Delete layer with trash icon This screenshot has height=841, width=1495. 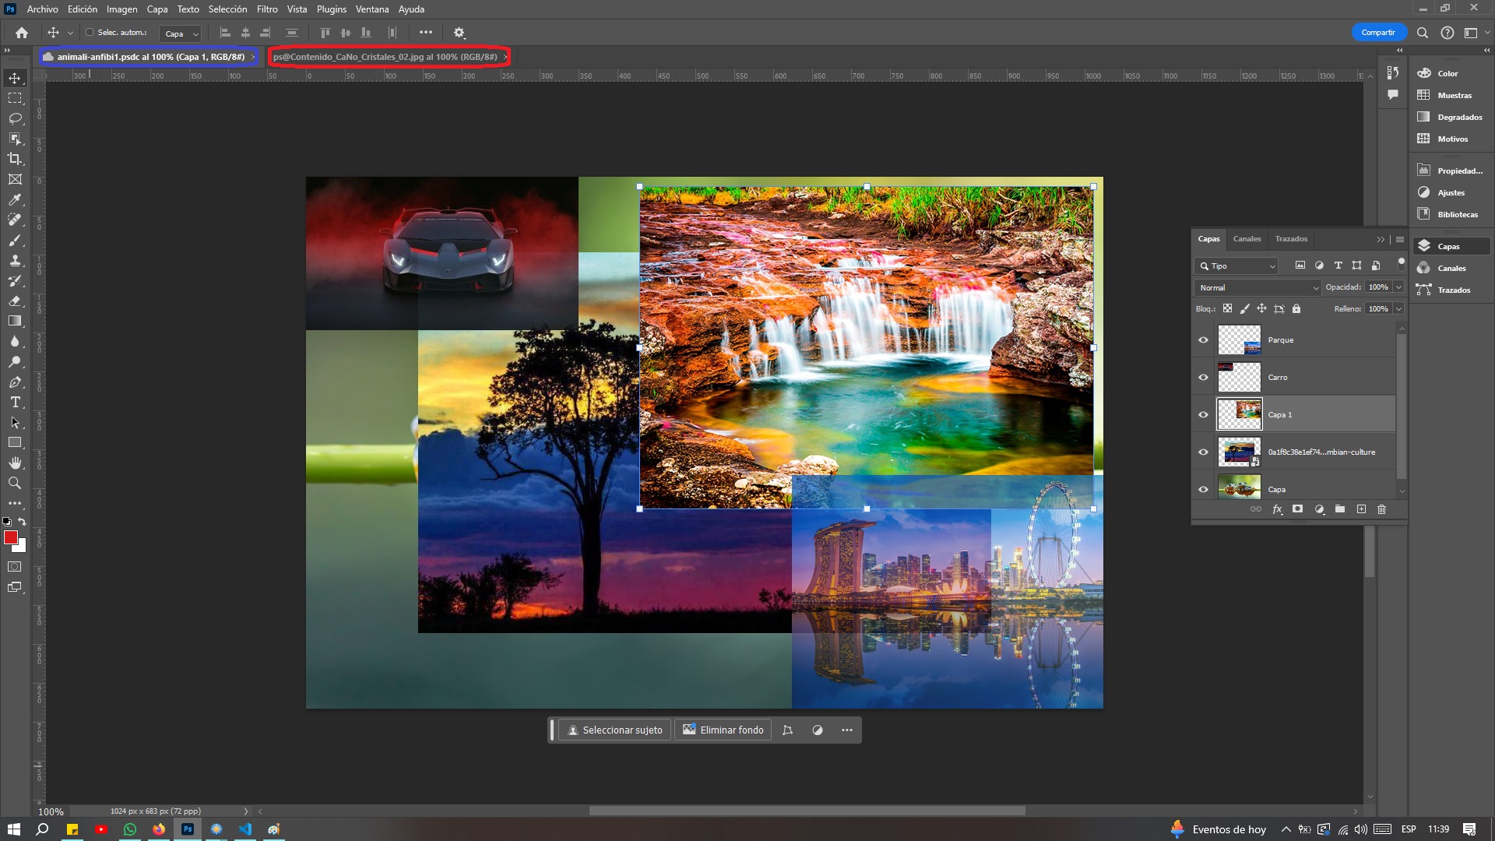click(x=1382, y=509)
